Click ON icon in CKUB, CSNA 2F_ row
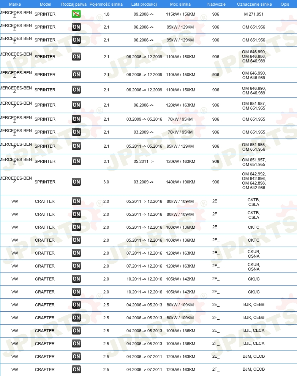The image size is (297, 376). (x=76, y=266)
